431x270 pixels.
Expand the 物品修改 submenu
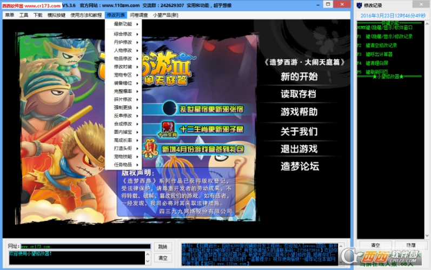(123, 58)
